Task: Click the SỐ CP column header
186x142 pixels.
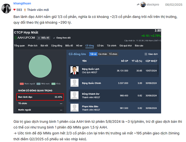Action: [x=125, y=61]
